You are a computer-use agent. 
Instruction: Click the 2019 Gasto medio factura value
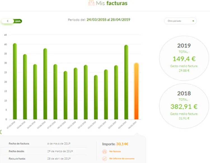pos(184,71)
